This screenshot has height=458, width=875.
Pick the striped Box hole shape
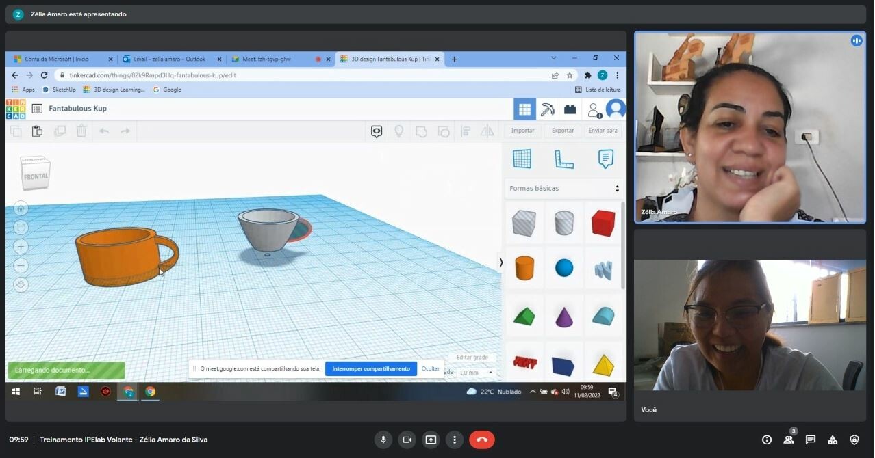pyautogui.click(x=524, y=223)
